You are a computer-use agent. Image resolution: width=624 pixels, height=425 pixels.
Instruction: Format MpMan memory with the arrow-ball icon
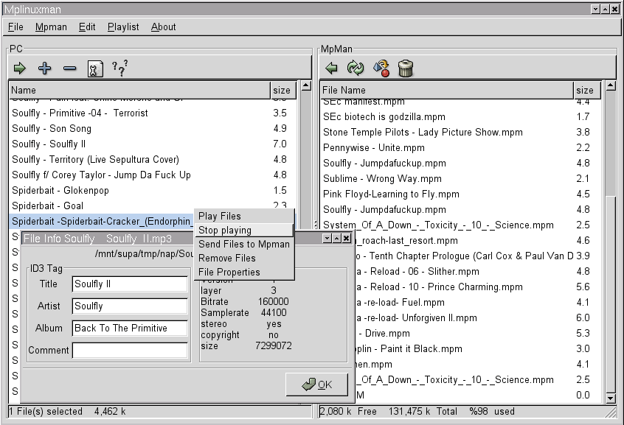pyautogui.click(x=381, y=68)
